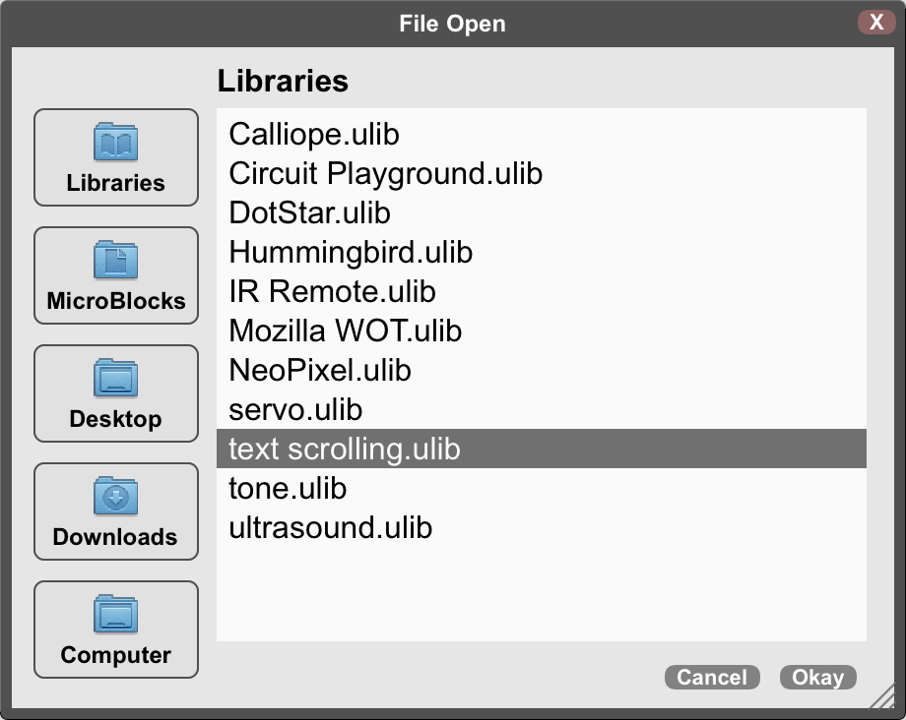Select Calliope.ulib in the file list
The height and width of the screenshot is (720, 906).
[x=542, y=134]
